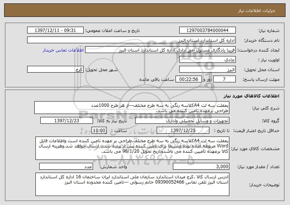The image size is (290, 205).
Task: Open the اطلاعات تماس خریدار link
Action: tap(63, 50)
